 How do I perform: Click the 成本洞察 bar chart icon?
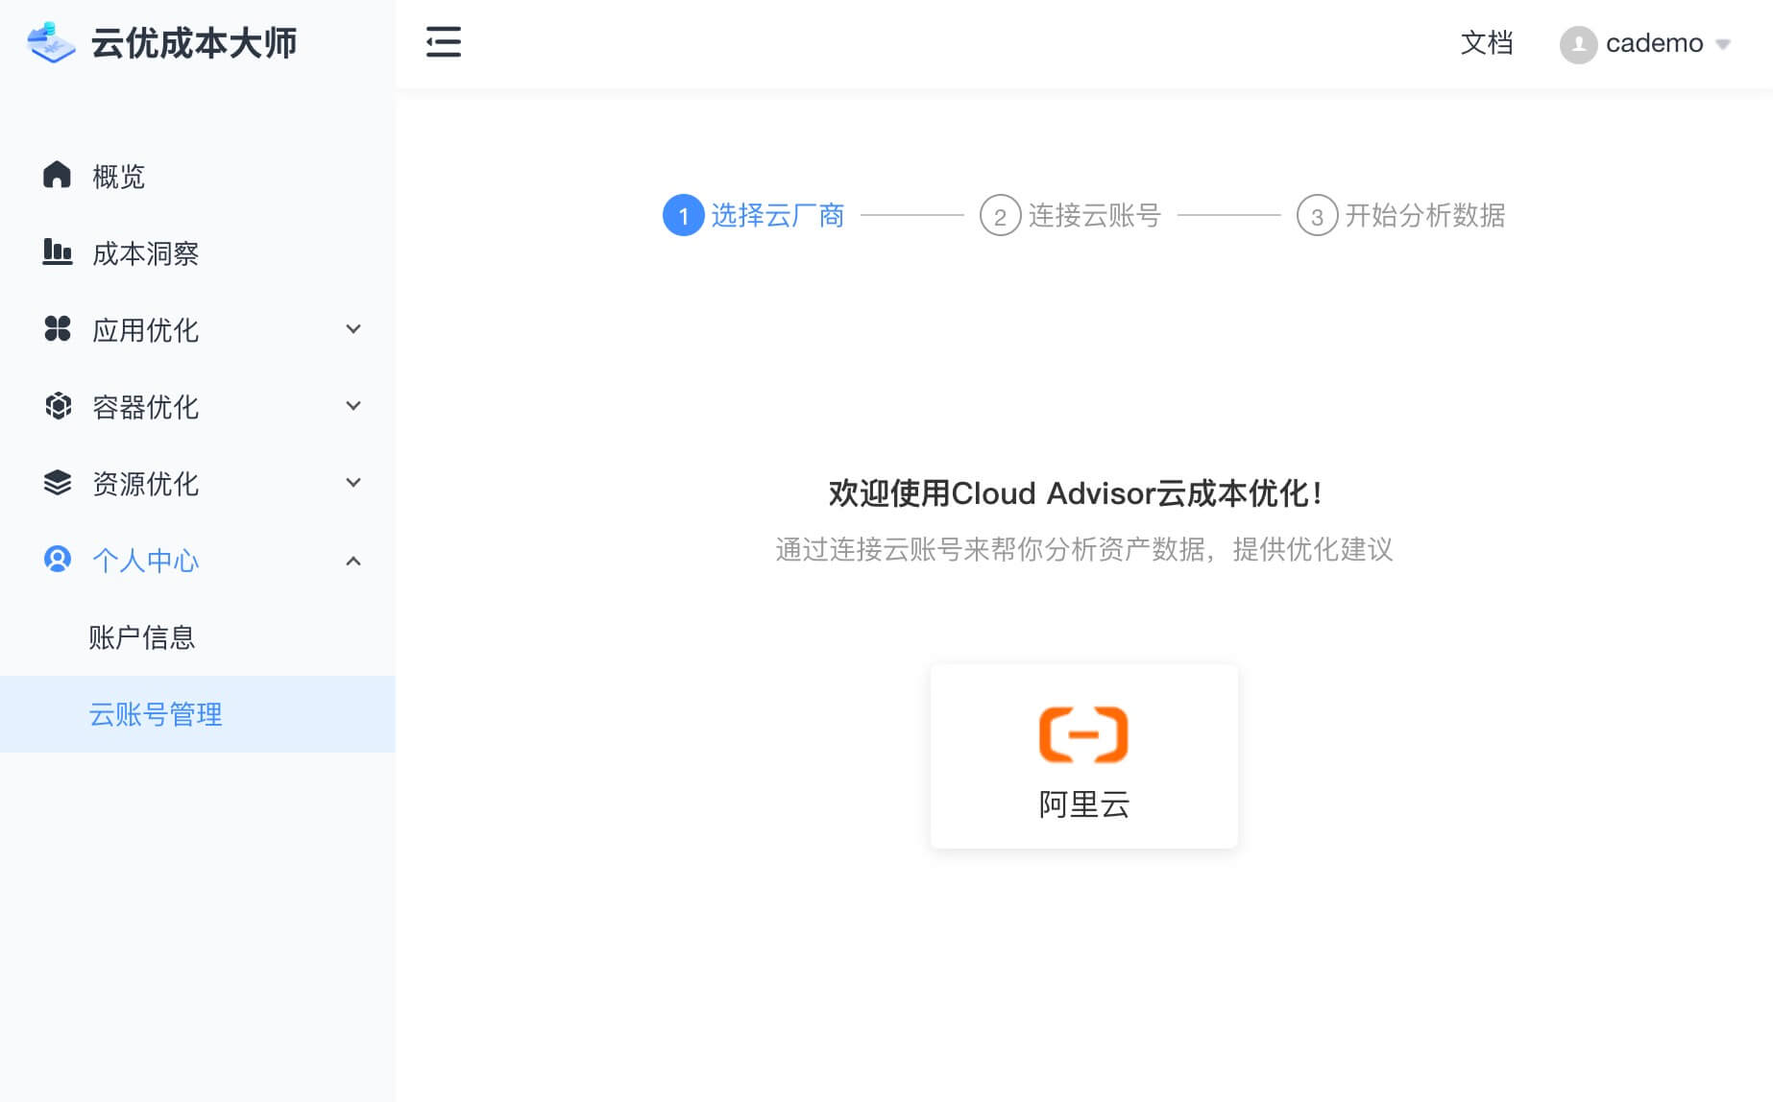pos(58,252)
